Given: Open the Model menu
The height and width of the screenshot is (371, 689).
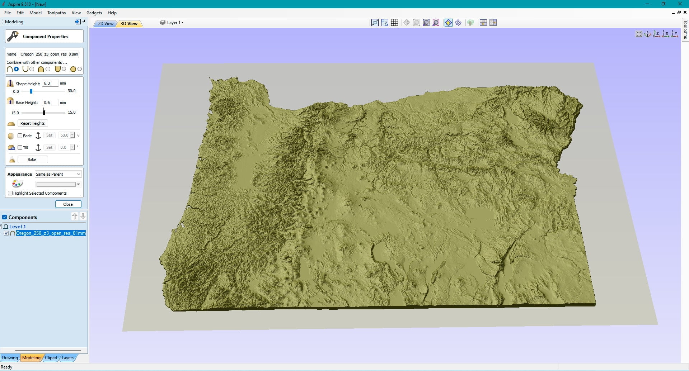Looking at the screenshot, I should point(36,13).
